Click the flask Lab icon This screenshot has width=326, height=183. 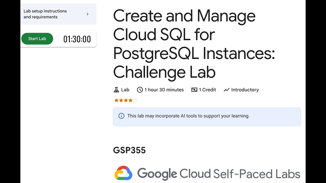pos(116,90)
